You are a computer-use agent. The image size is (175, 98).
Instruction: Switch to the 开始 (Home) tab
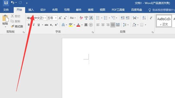tap(19, 10)
